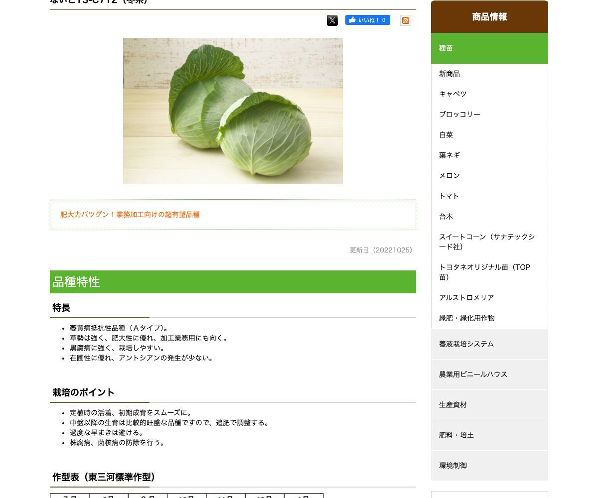Select 白菜 in the sidebar
The width and height of the screenshot is (598, 498).
[x=446, y=135]
